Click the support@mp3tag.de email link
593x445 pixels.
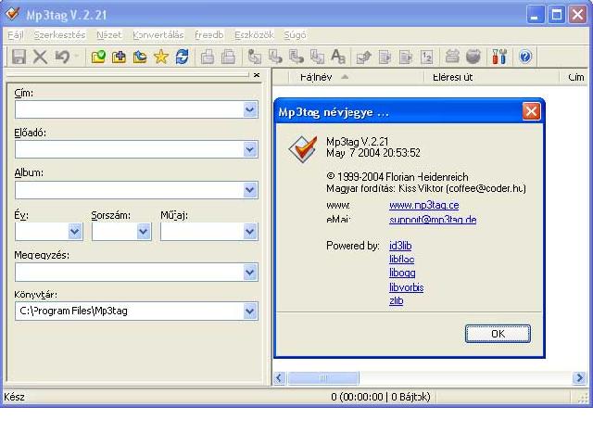click(433, 220)
